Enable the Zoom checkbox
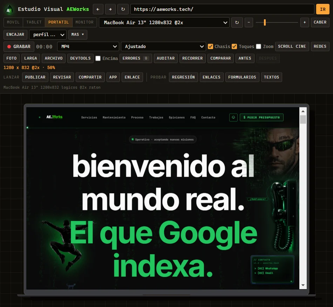 (258, 47)
